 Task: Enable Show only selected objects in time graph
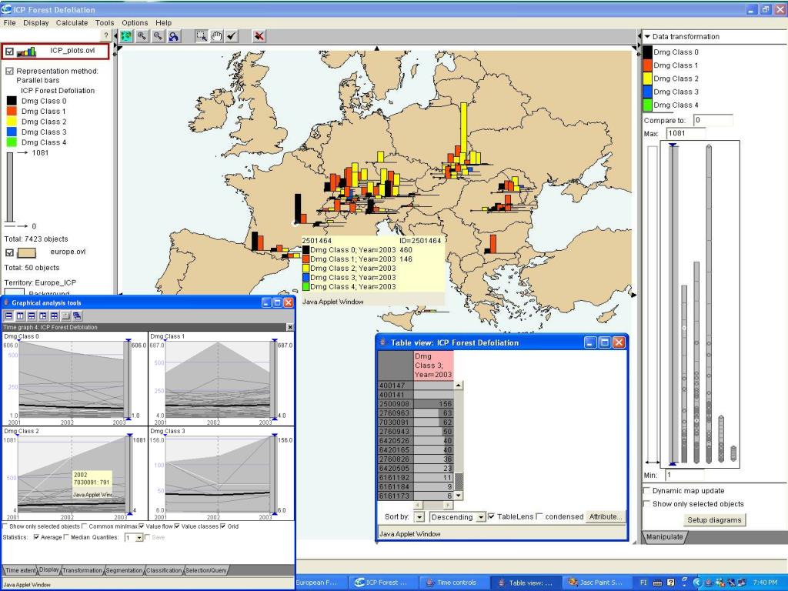click(x=5, y=526)
